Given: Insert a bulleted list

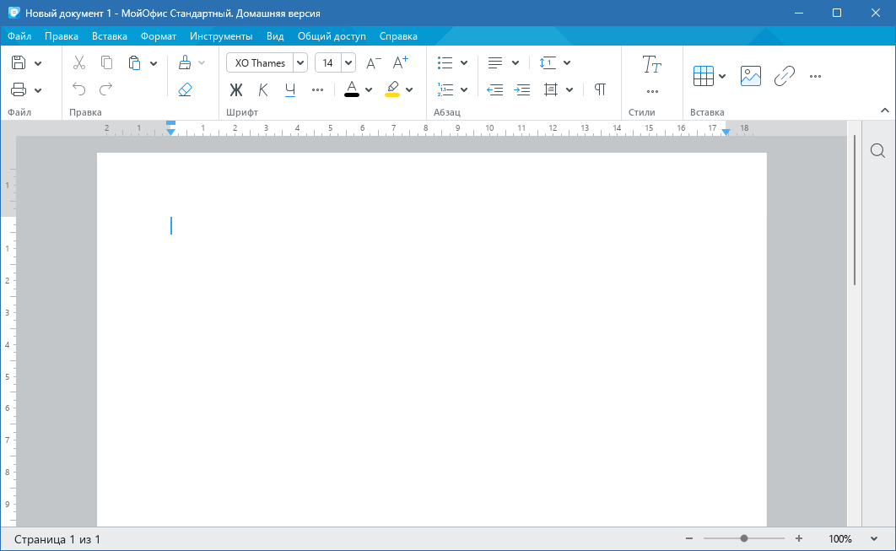Looking at the screenshot, I should [x=445, y=63].
